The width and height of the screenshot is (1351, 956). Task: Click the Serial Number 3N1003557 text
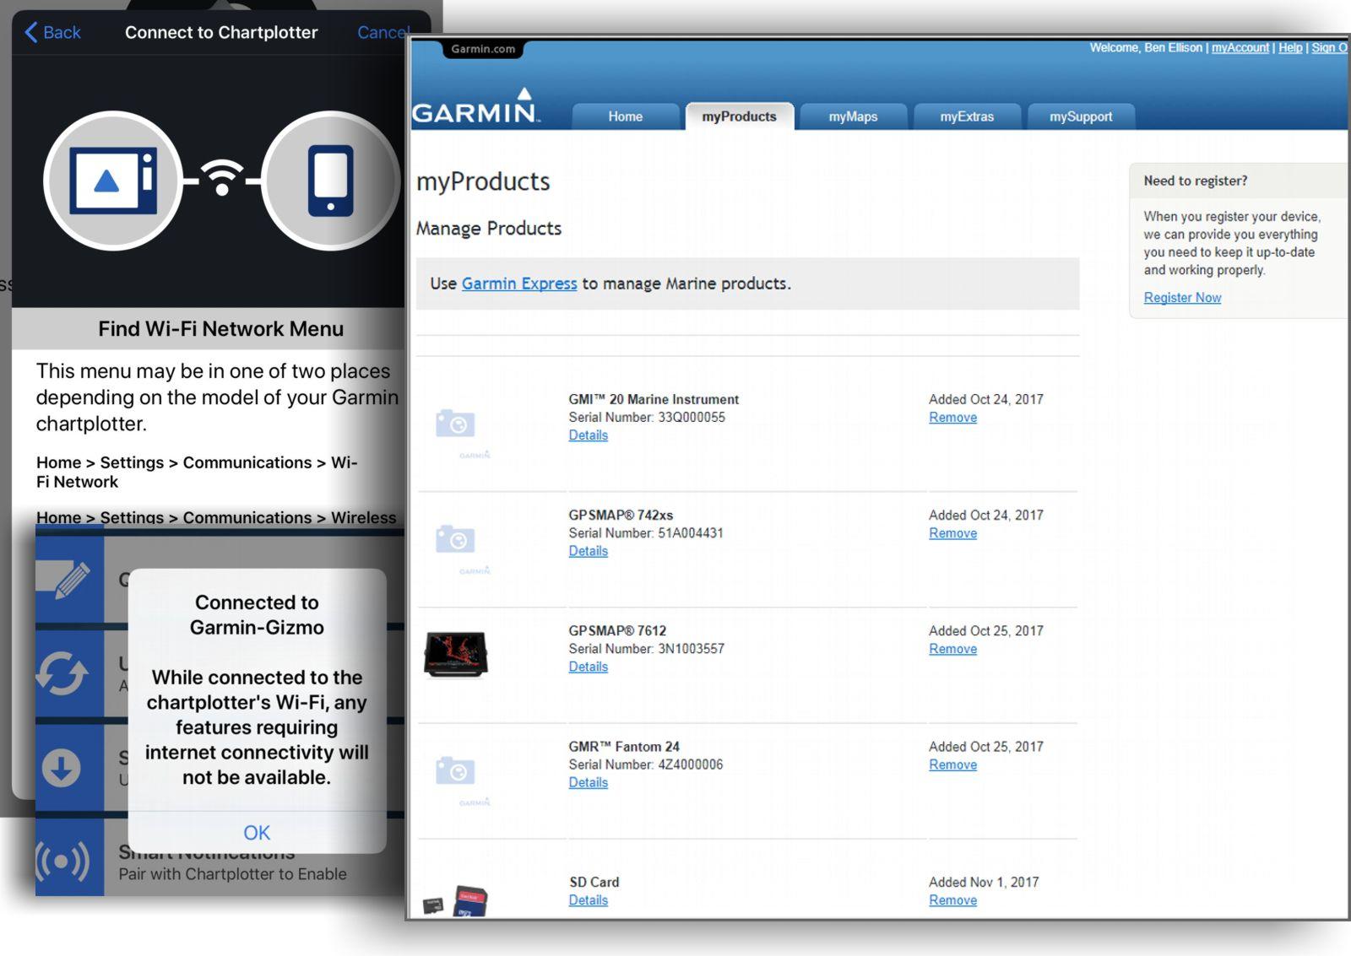(647, 648)
